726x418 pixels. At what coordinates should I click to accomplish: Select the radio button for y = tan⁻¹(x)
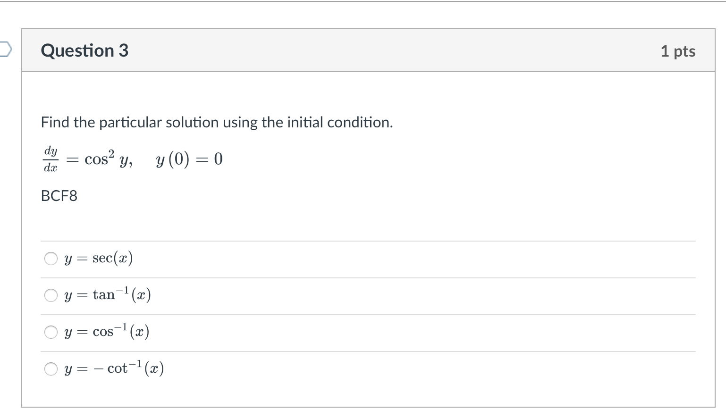(51, 295)
